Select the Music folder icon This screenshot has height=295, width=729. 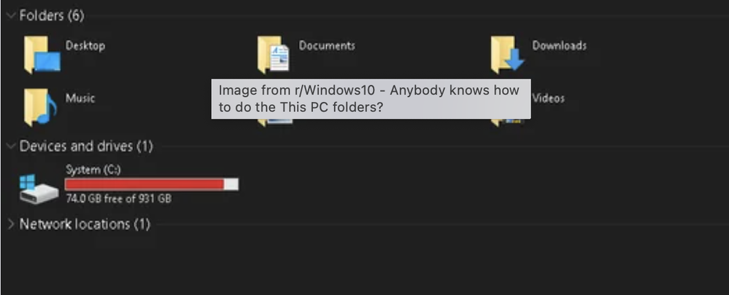[x=40, y=107]
